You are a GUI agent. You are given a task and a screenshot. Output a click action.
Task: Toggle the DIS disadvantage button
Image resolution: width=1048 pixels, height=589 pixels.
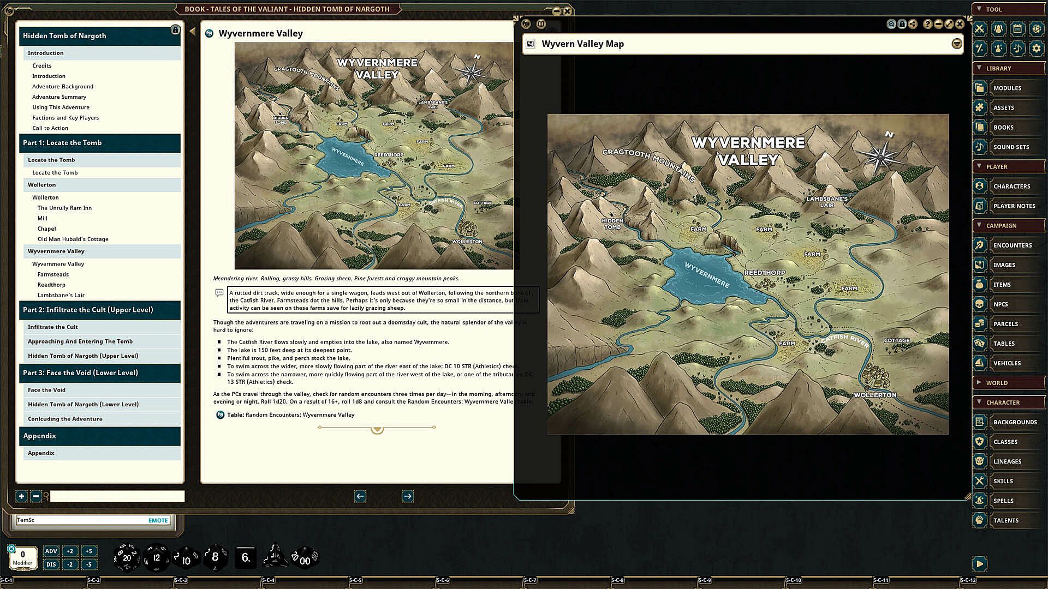51,564
